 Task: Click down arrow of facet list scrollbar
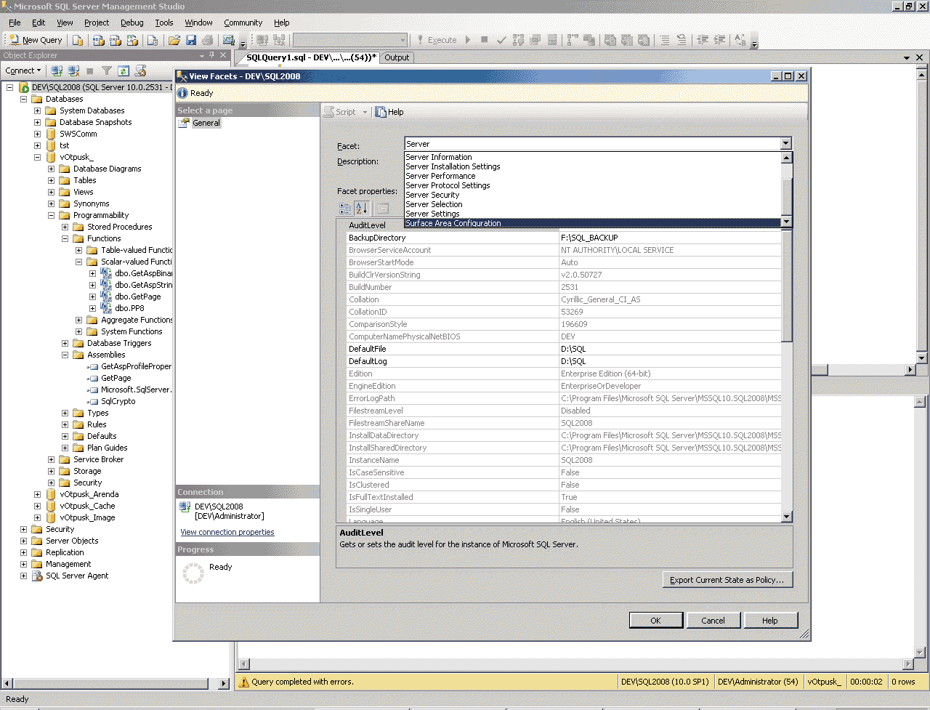pos(786,222)
